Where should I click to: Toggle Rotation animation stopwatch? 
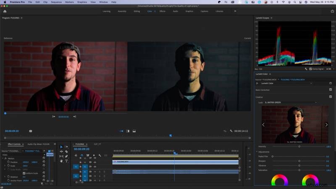[x=8, y=177]
